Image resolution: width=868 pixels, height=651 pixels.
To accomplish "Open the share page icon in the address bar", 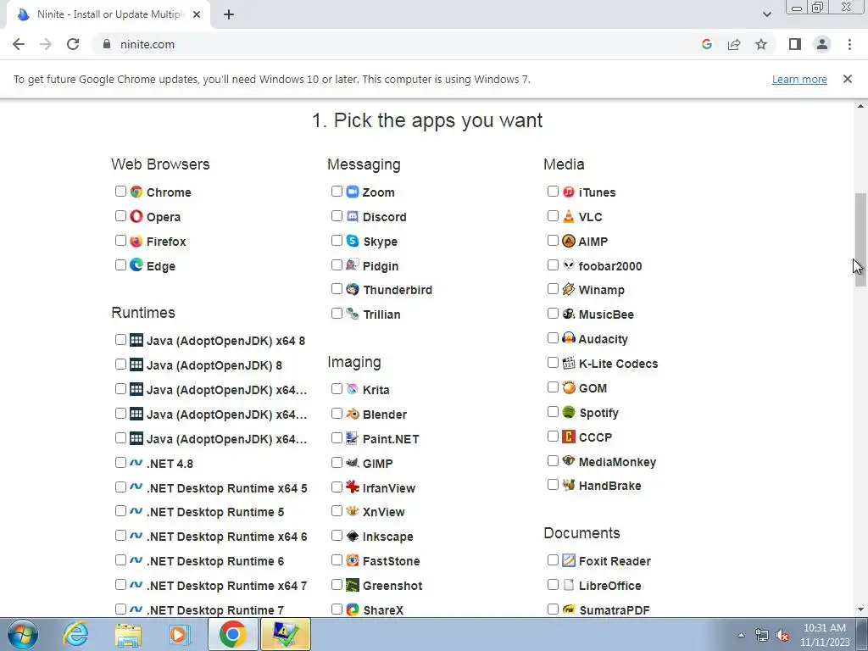I will (734, 44).
